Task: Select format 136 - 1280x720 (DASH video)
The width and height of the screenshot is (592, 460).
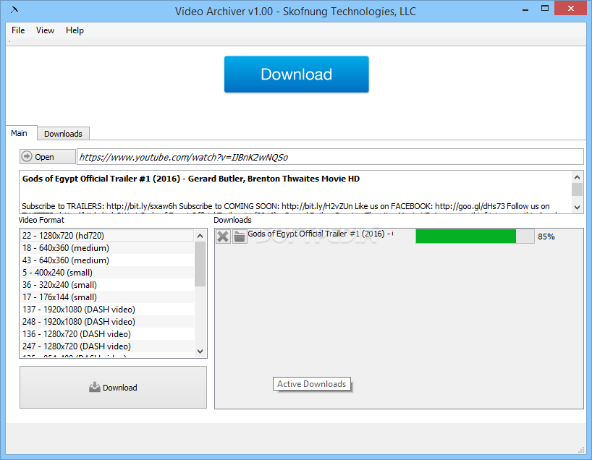Action: click(107, 333)
